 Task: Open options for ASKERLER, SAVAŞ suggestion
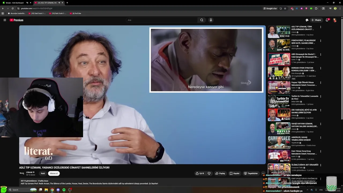pos(320,138)
